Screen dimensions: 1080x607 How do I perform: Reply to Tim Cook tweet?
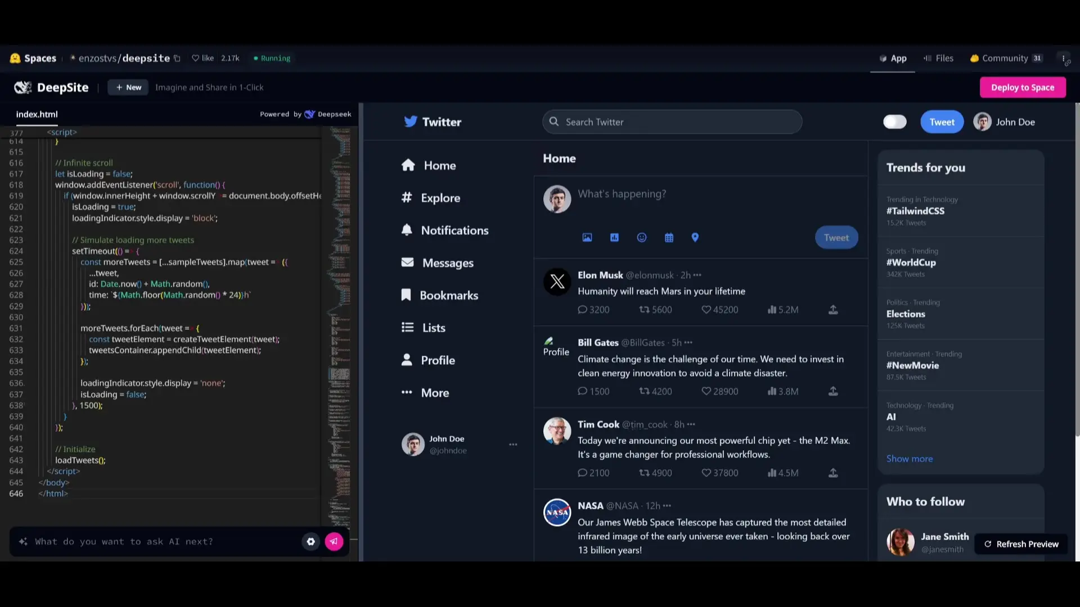593,473
